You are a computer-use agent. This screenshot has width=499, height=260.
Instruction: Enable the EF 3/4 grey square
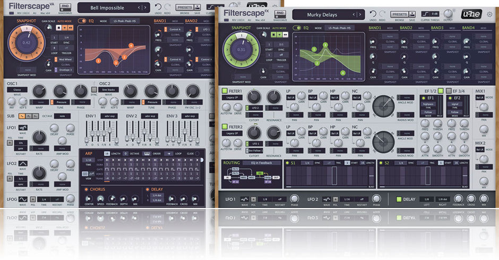[x=449, y=91]
